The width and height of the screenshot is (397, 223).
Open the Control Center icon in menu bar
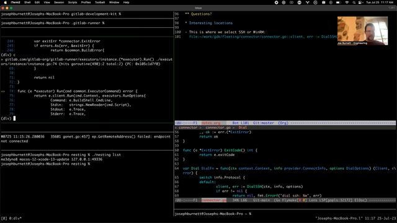click(360, 2)
